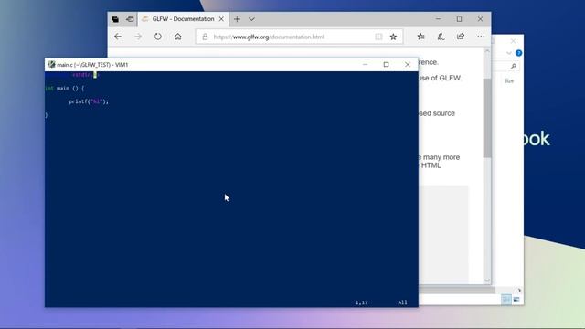The image size is (585, 329).
Task: Click the Vim icon in title bar
Action: click(x=51, y=65)
